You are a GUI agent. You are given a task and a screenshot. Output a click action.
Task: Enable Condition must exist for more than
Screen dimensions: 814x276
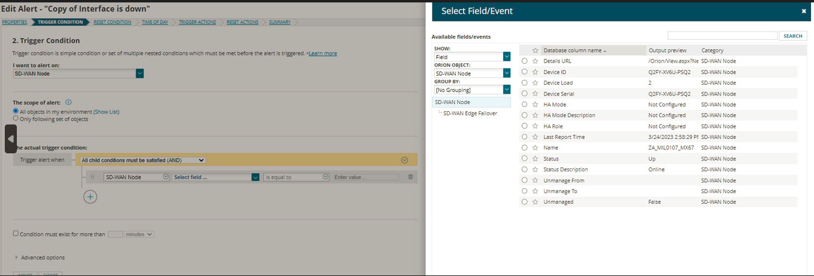tap(16, 234)
